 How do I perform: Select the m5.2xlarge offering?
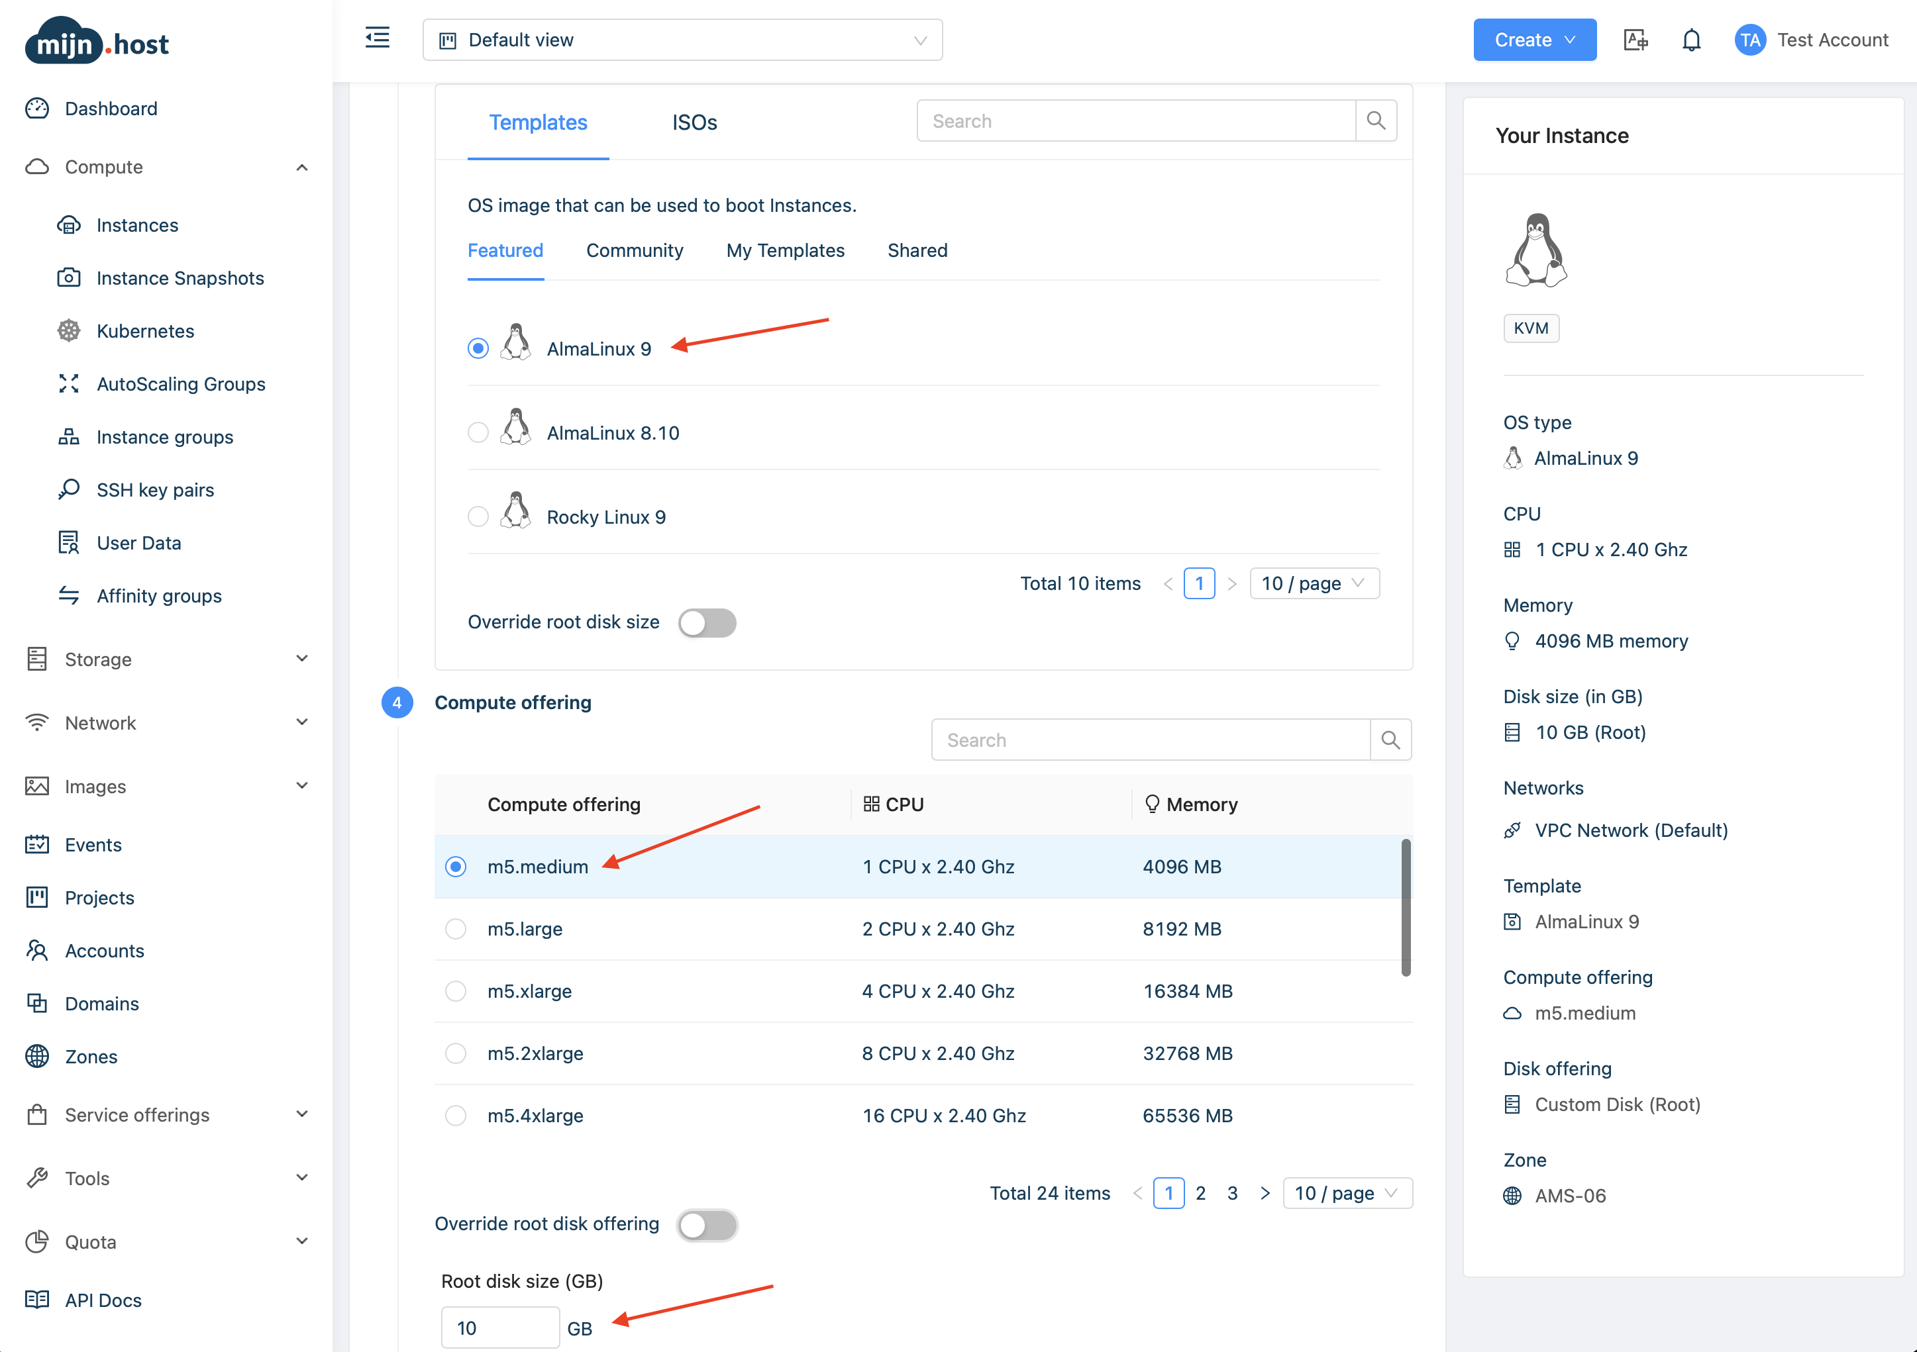click(x=455, y=1053)
